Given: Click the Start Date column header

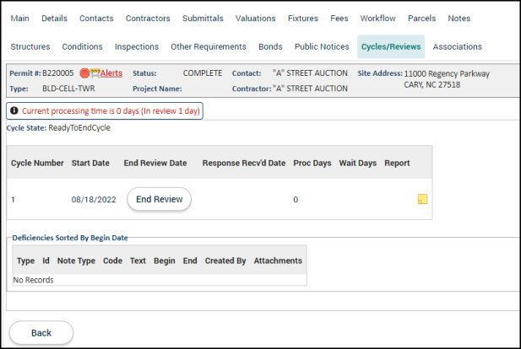Looking at the screenshot, I should 90,164.
